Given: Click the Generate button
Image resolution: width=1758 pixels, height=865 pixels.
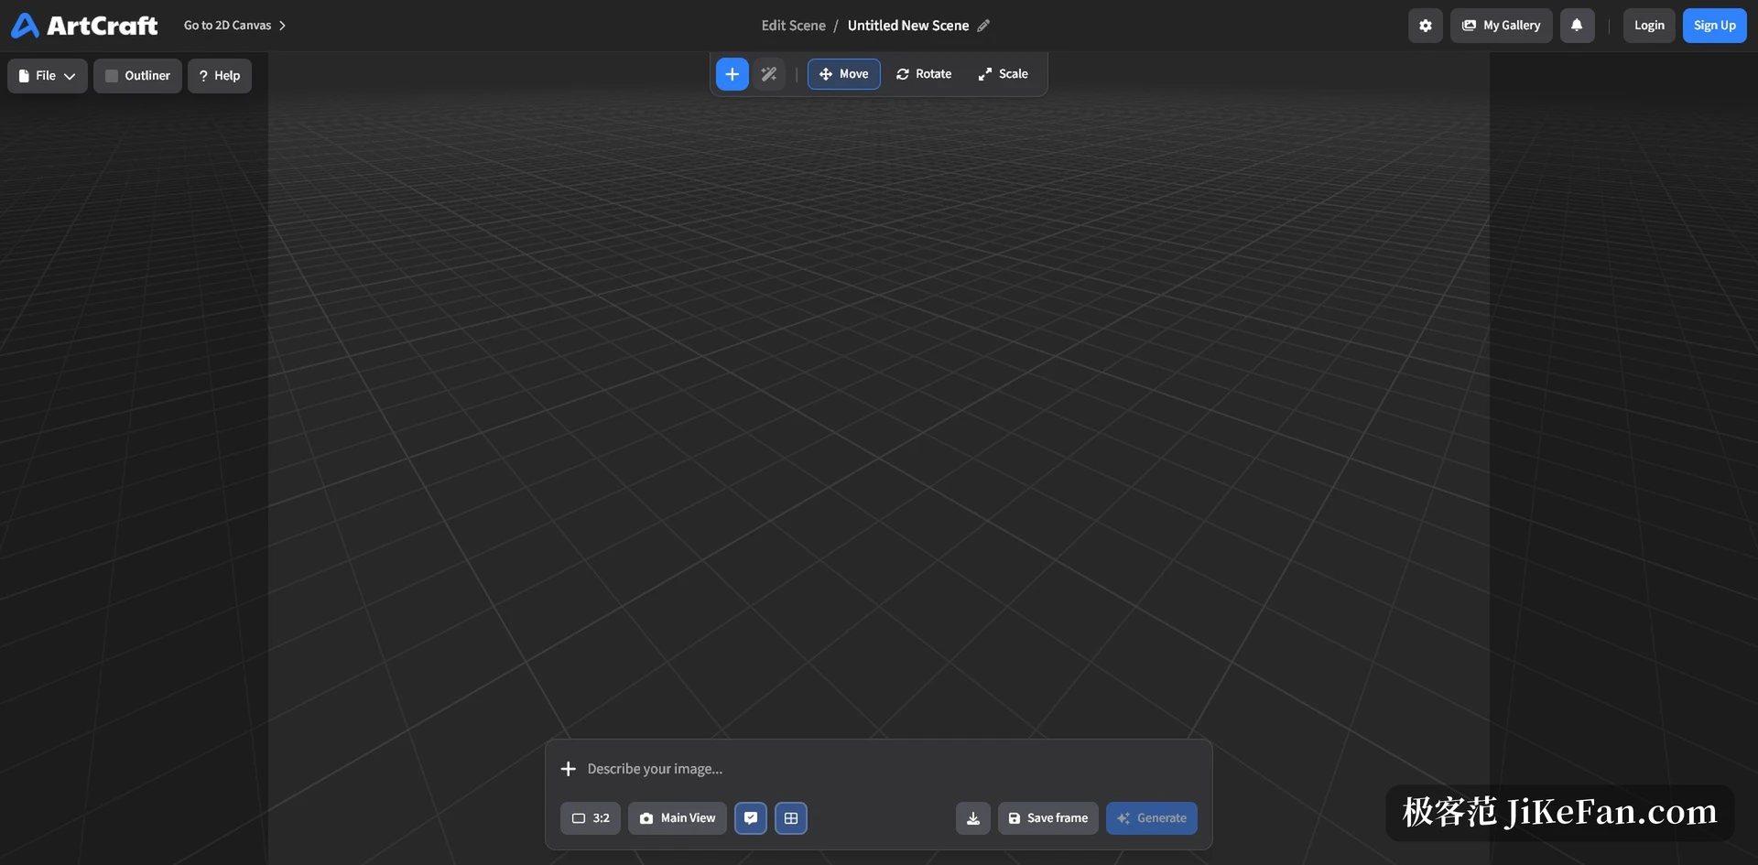Looking at the screenshot, I should point(1152,818).
